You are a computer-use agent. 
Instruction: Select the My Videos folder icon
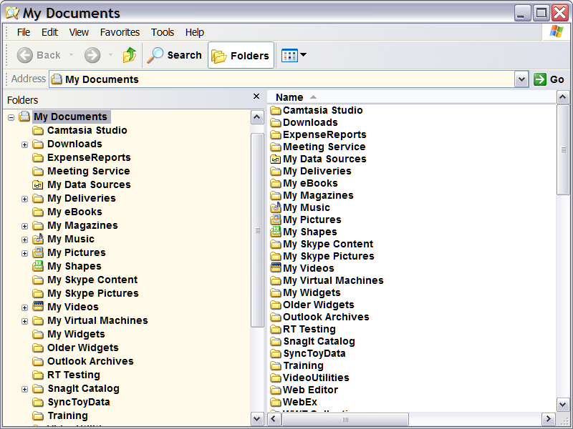pos(276,268)
